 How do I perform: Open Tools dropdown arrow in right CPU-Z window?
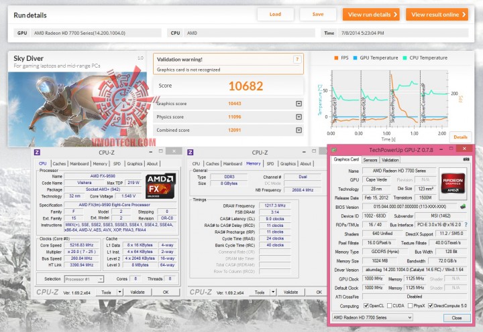(x=273, y=293)
